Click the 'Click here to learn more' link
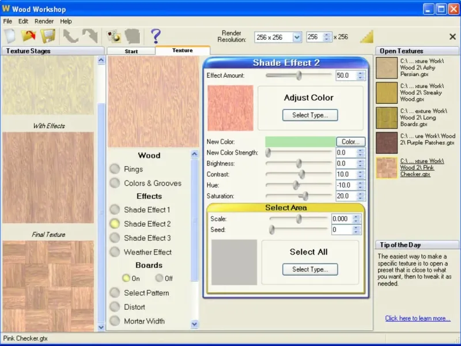The image size is (461, 346). 418,318
